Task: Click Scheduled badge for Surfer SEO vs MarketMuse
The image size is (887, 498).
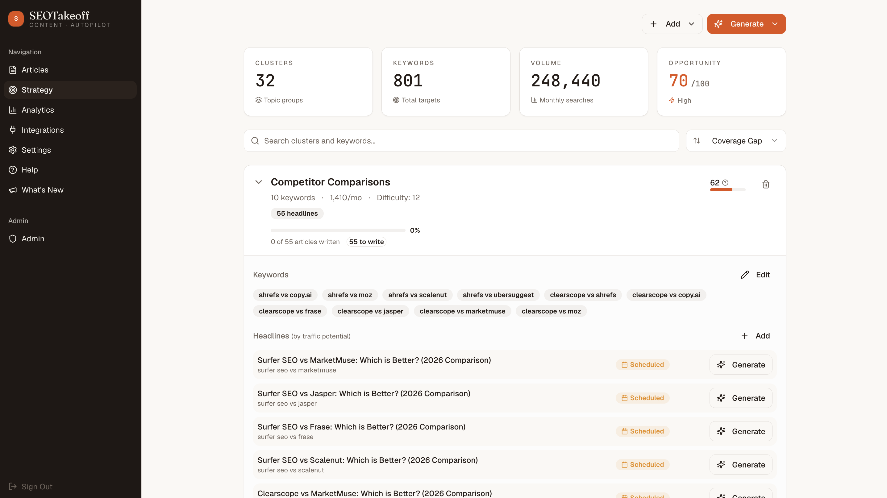Action: point(643,364)
